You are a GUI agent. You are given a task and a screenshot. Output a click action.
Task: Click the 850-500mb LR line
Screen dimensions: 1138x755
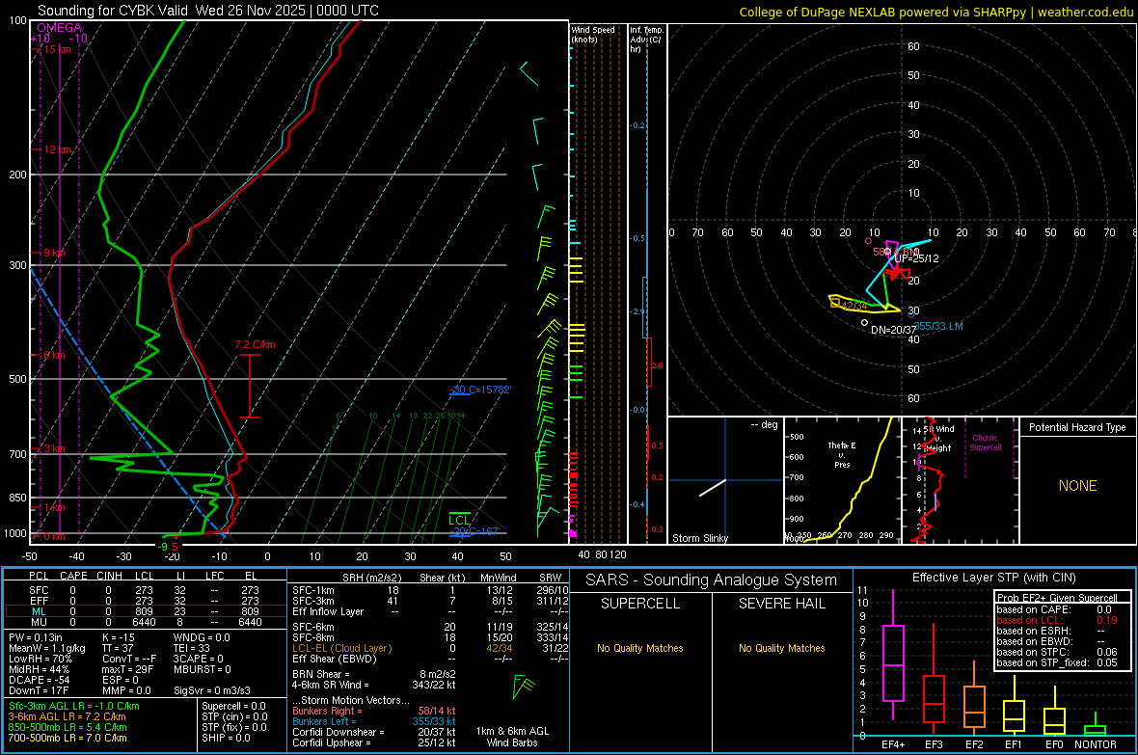click(x=68, y=727)
